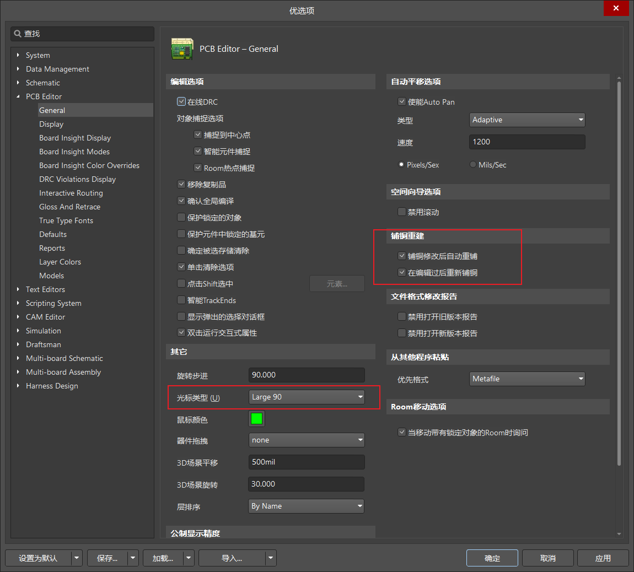Image resolution: width=634 pixels, height=572 pixels.
Task: Toggle Room热点捕捉 checkbox
Action: point(198,168)
